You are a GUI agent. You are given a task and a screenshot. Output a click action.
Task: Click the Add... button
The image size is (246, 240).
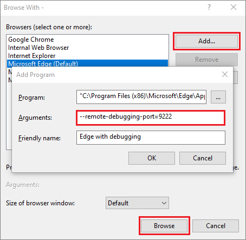(206, 41)
